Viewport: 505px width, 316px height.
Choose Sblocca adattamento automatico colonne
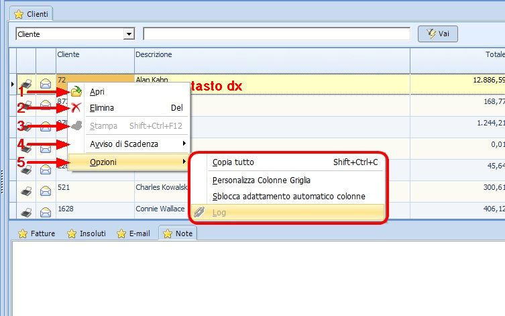288,197
